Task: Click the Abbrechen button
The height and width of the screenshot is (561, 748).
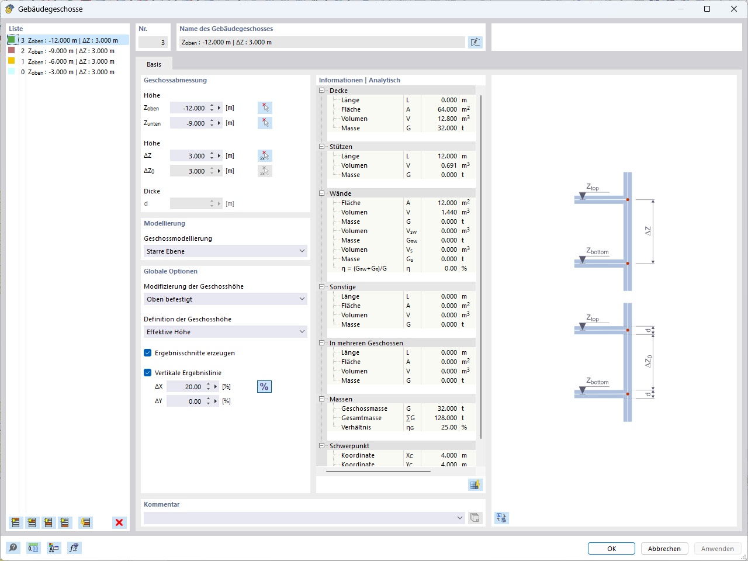Action: click(664, 549)
